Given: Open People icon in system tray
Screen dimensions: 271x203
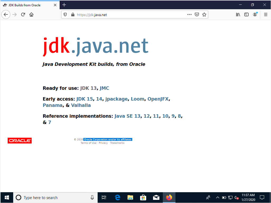Looking at the screenshot, I should coord(208,198).
